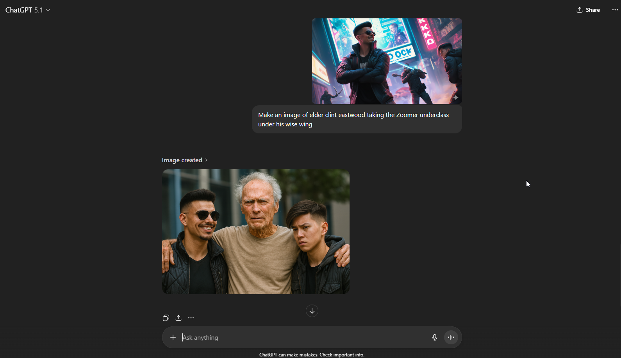621x358 pixels.
Task: Share the generated image via upload icon
Action: point(178,318)
